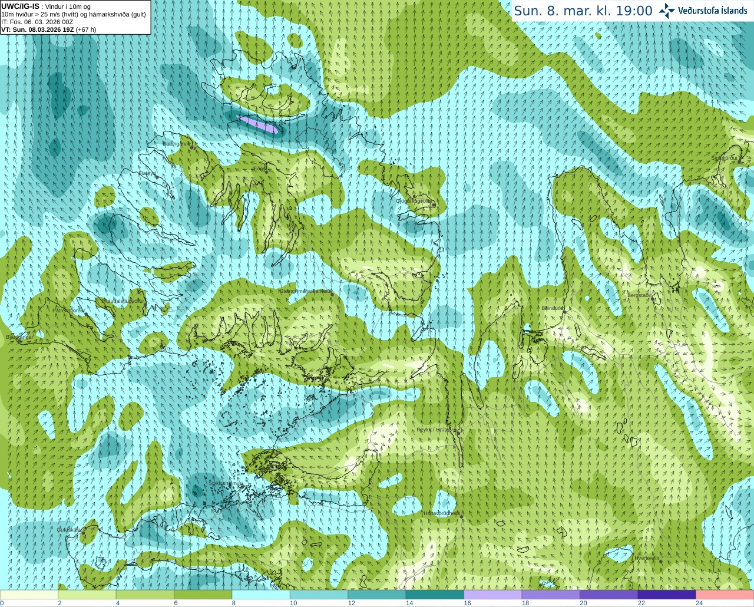This screenshot has width=754, height=607.
Task: Select the 4–6 m/s green legend swatch
Action: (x=145, y=595)
